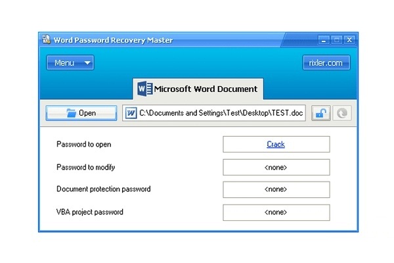Click the blue Word logo on the tab
Image resolution: width=394 pixels, height=263 pixels.
pos(144,88)
